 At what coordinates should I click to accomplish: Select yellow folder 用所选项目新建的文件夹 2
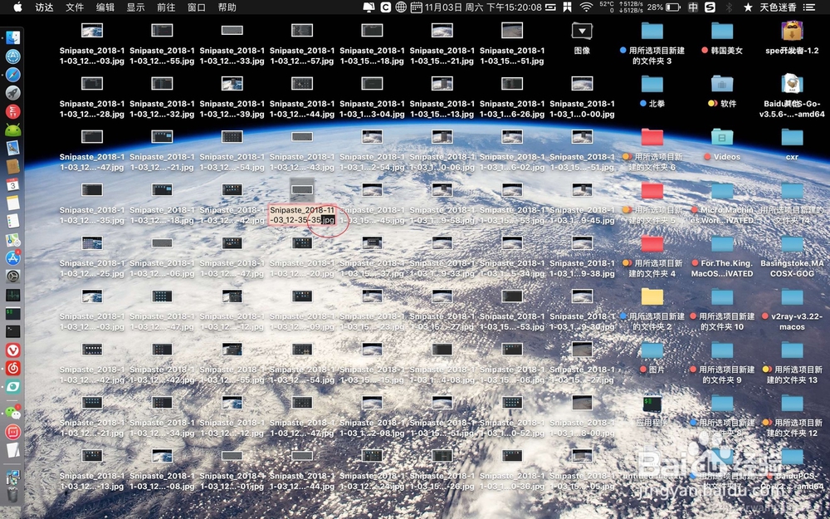[652, 296]
